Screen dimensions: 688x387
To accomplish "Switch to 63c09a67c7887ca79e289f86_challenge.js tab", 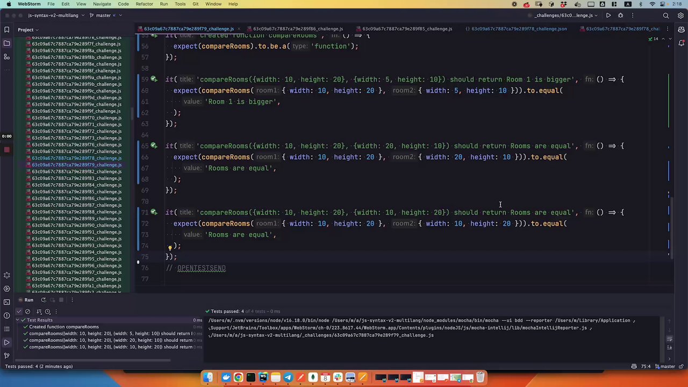I will (x=298, y=29).
